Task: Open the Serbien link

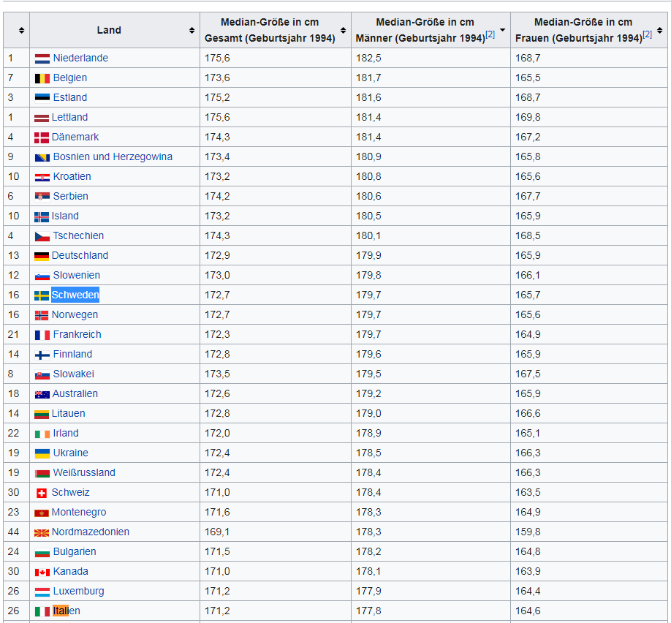Action: pyautogui.click(x=71, y=196)
